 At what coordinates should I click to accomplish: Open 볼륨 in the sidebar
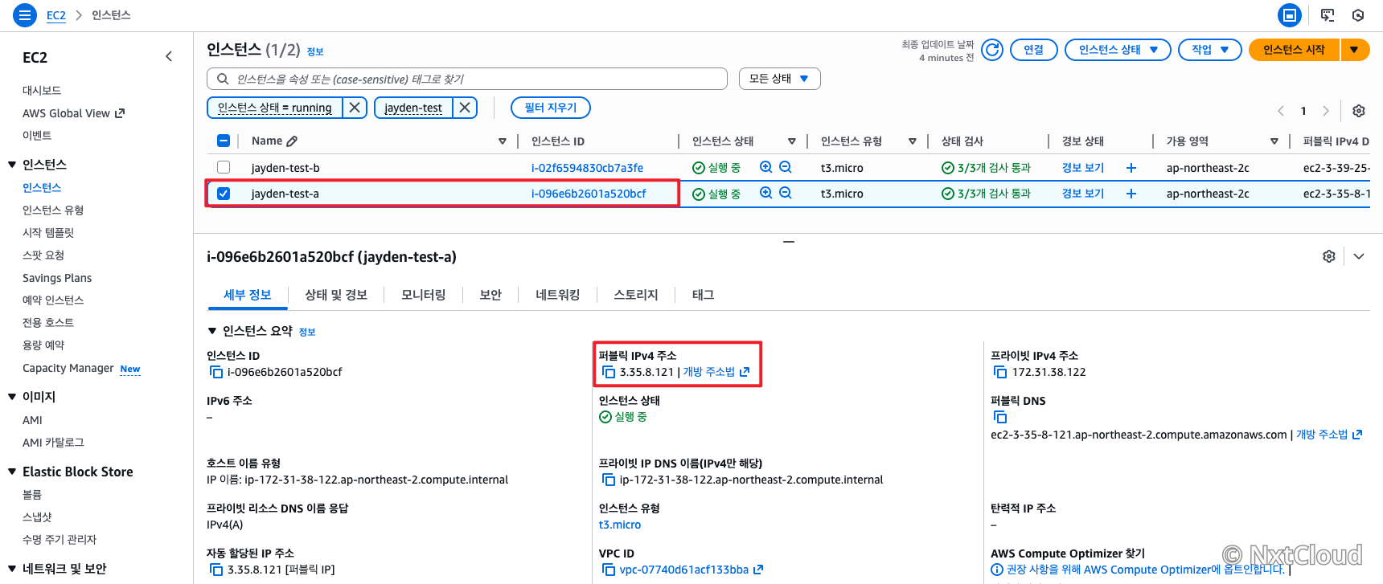point(32,495)
